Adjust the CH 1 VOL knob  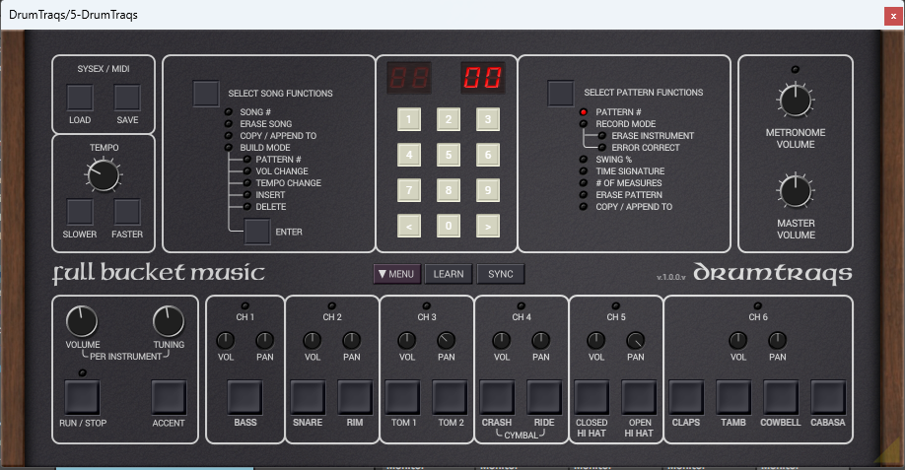tap(225, 340)
